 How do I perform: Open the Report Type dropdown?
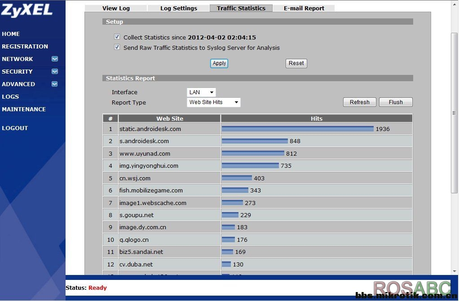click(x=214, y=102)
